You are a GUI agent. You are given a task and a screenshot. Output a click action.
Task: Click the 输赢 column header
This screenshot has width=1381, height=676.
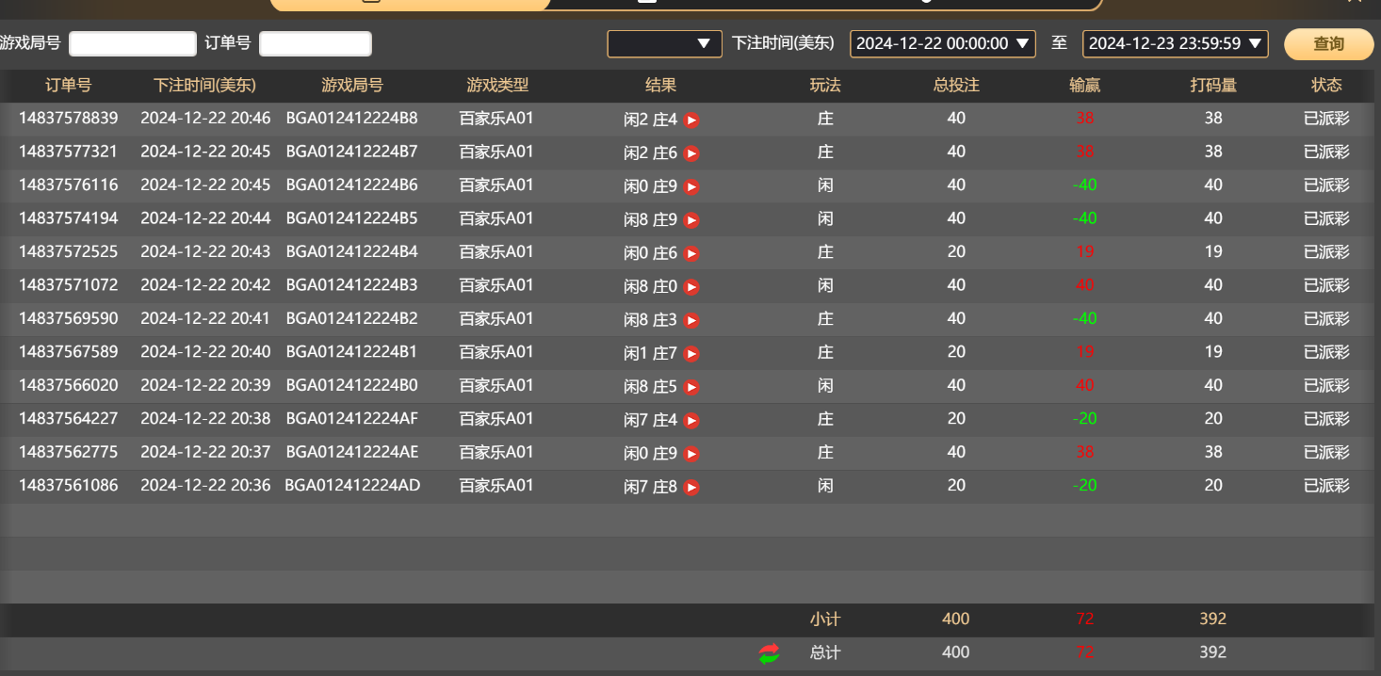point(1084,85)
